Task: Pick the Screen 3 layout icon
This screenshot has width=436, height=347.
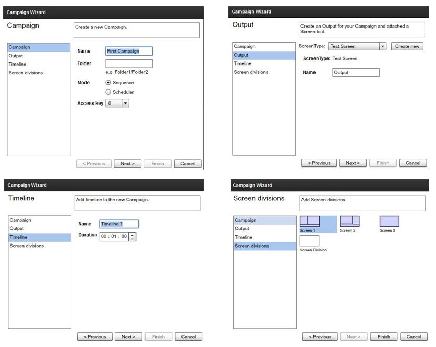Action: [389, 222]
